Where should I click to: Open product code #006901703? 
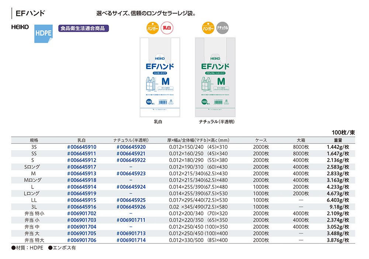pos(82,220)
